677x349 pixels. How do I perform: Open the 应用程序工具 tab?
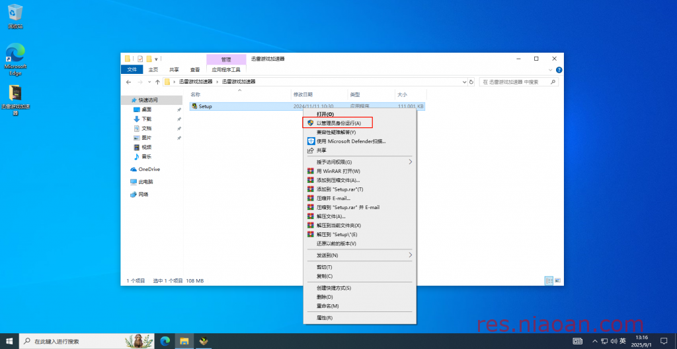click(226, 70)
